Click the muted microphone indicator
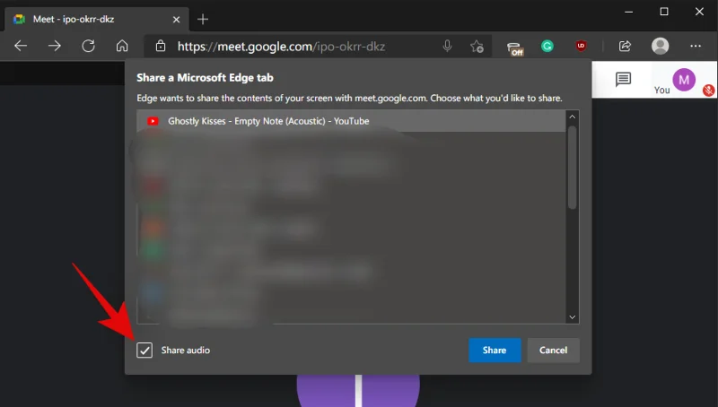The width and height of the screenshot is (718, 407). pyautogui.click(x=709, y=90)
